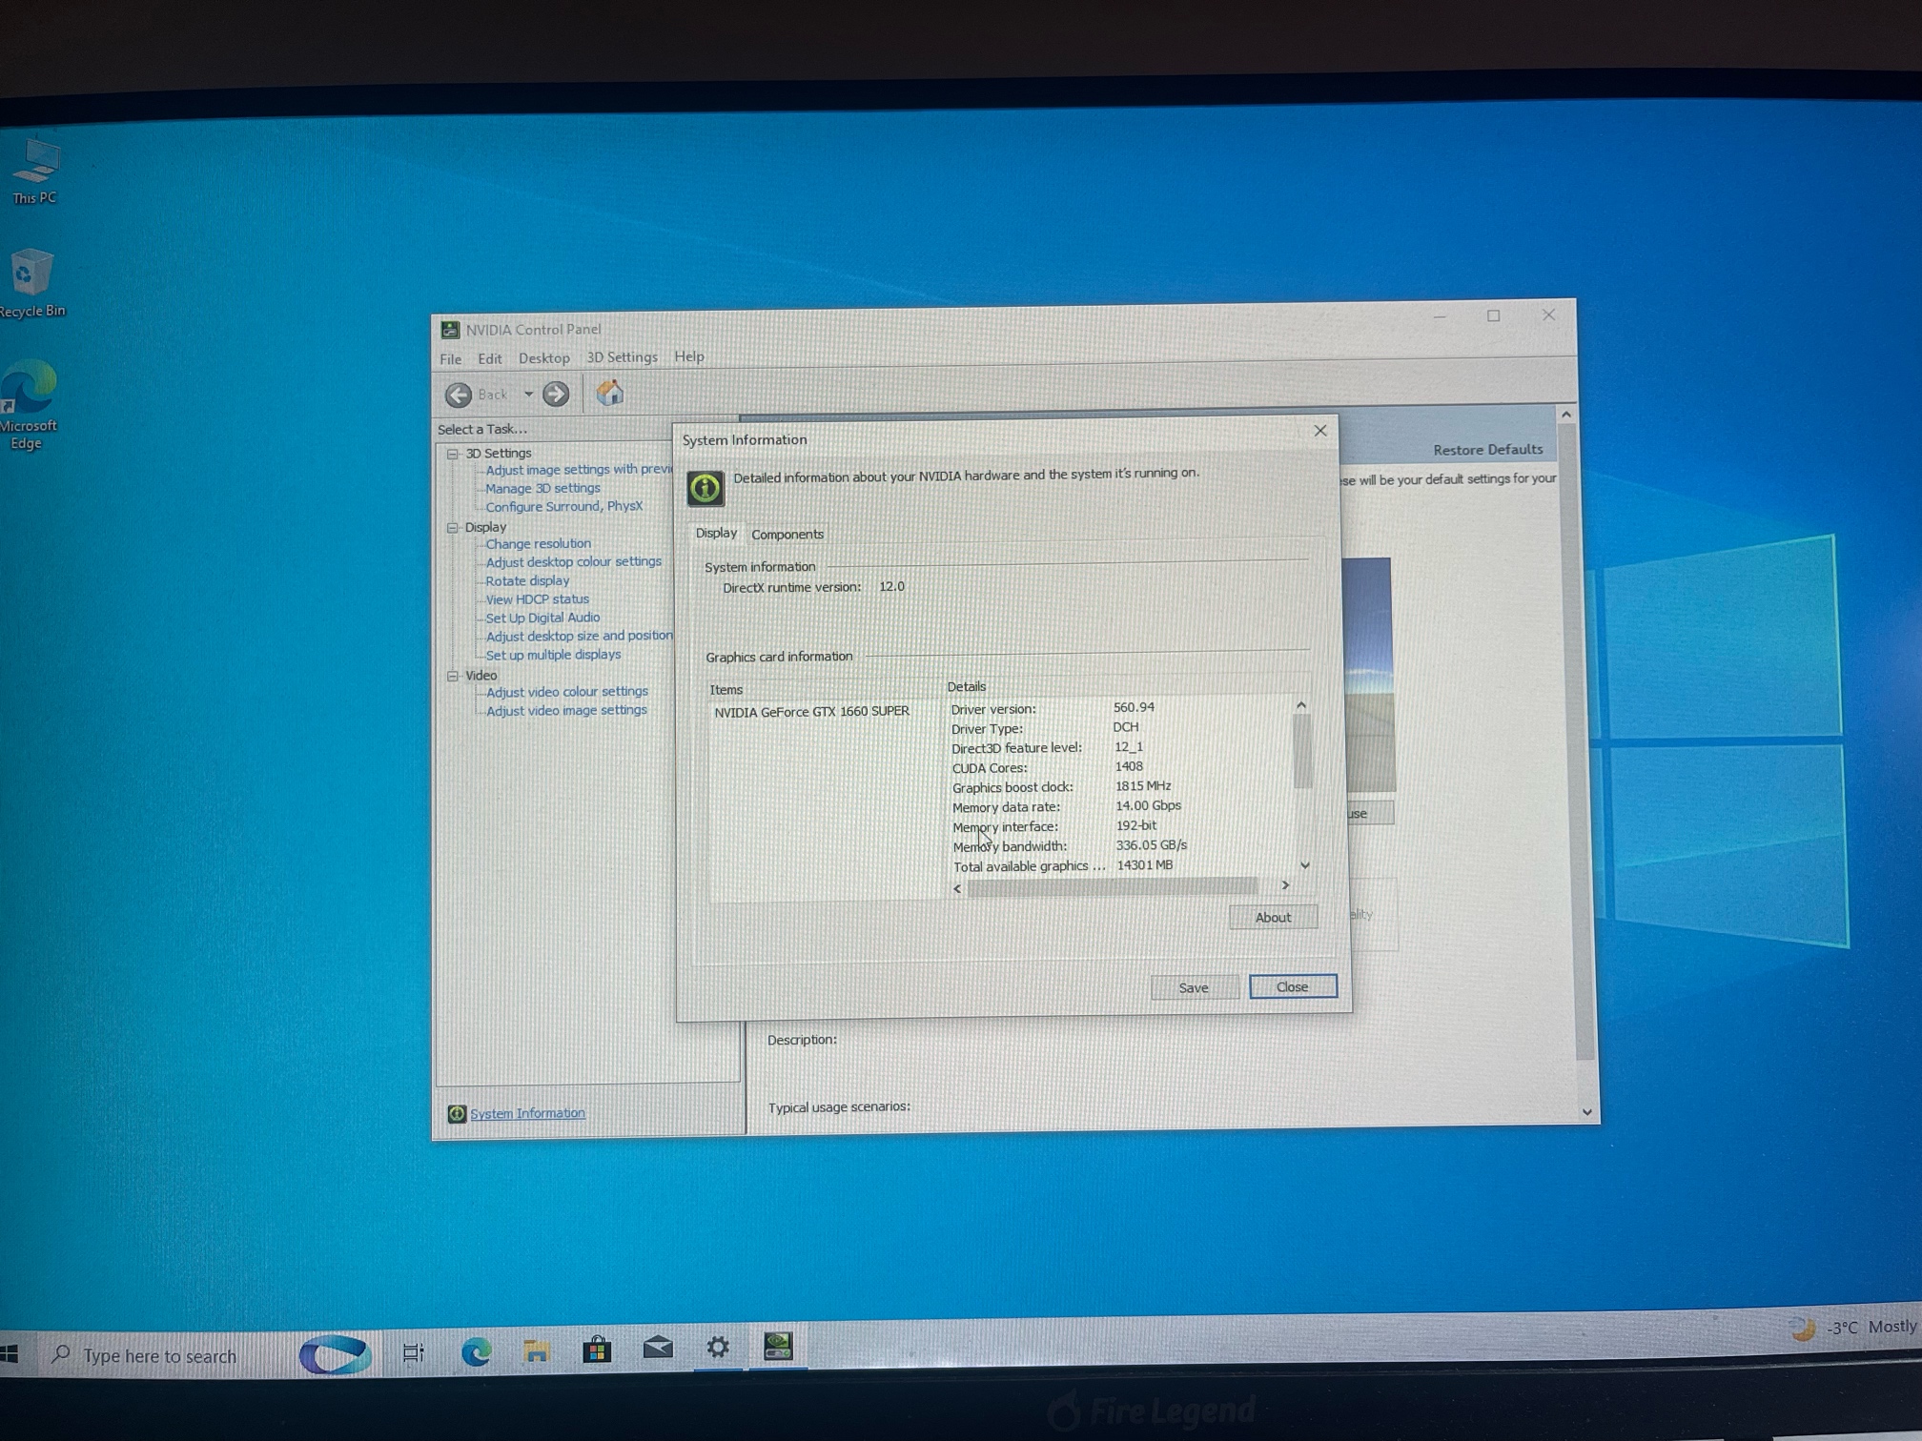Click the horizontal scrollbar right arrow in Details

[x=1285, y=885]
